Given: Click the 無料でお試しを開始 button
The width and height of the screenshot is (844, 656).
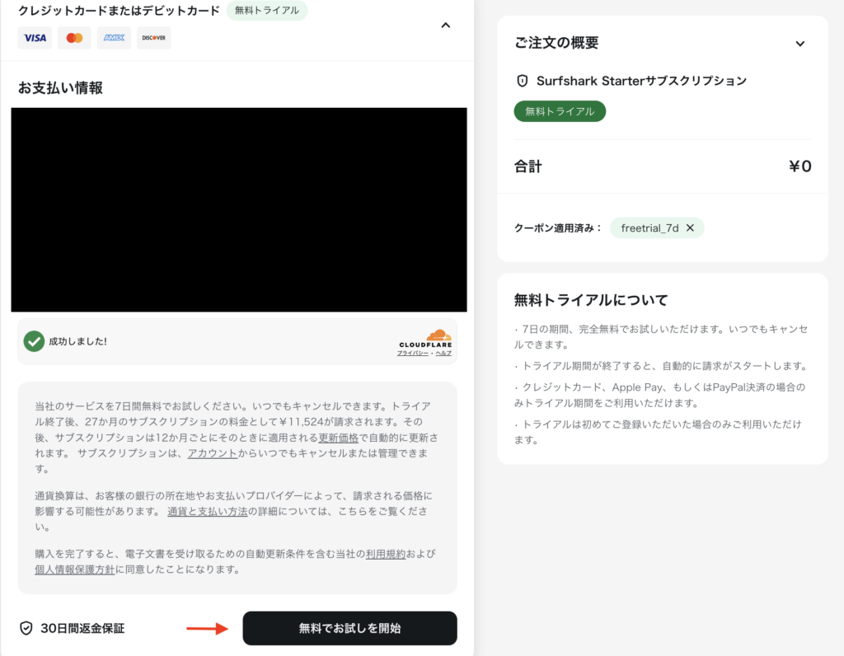Looking at the screenshot, I should click(349, 628).
